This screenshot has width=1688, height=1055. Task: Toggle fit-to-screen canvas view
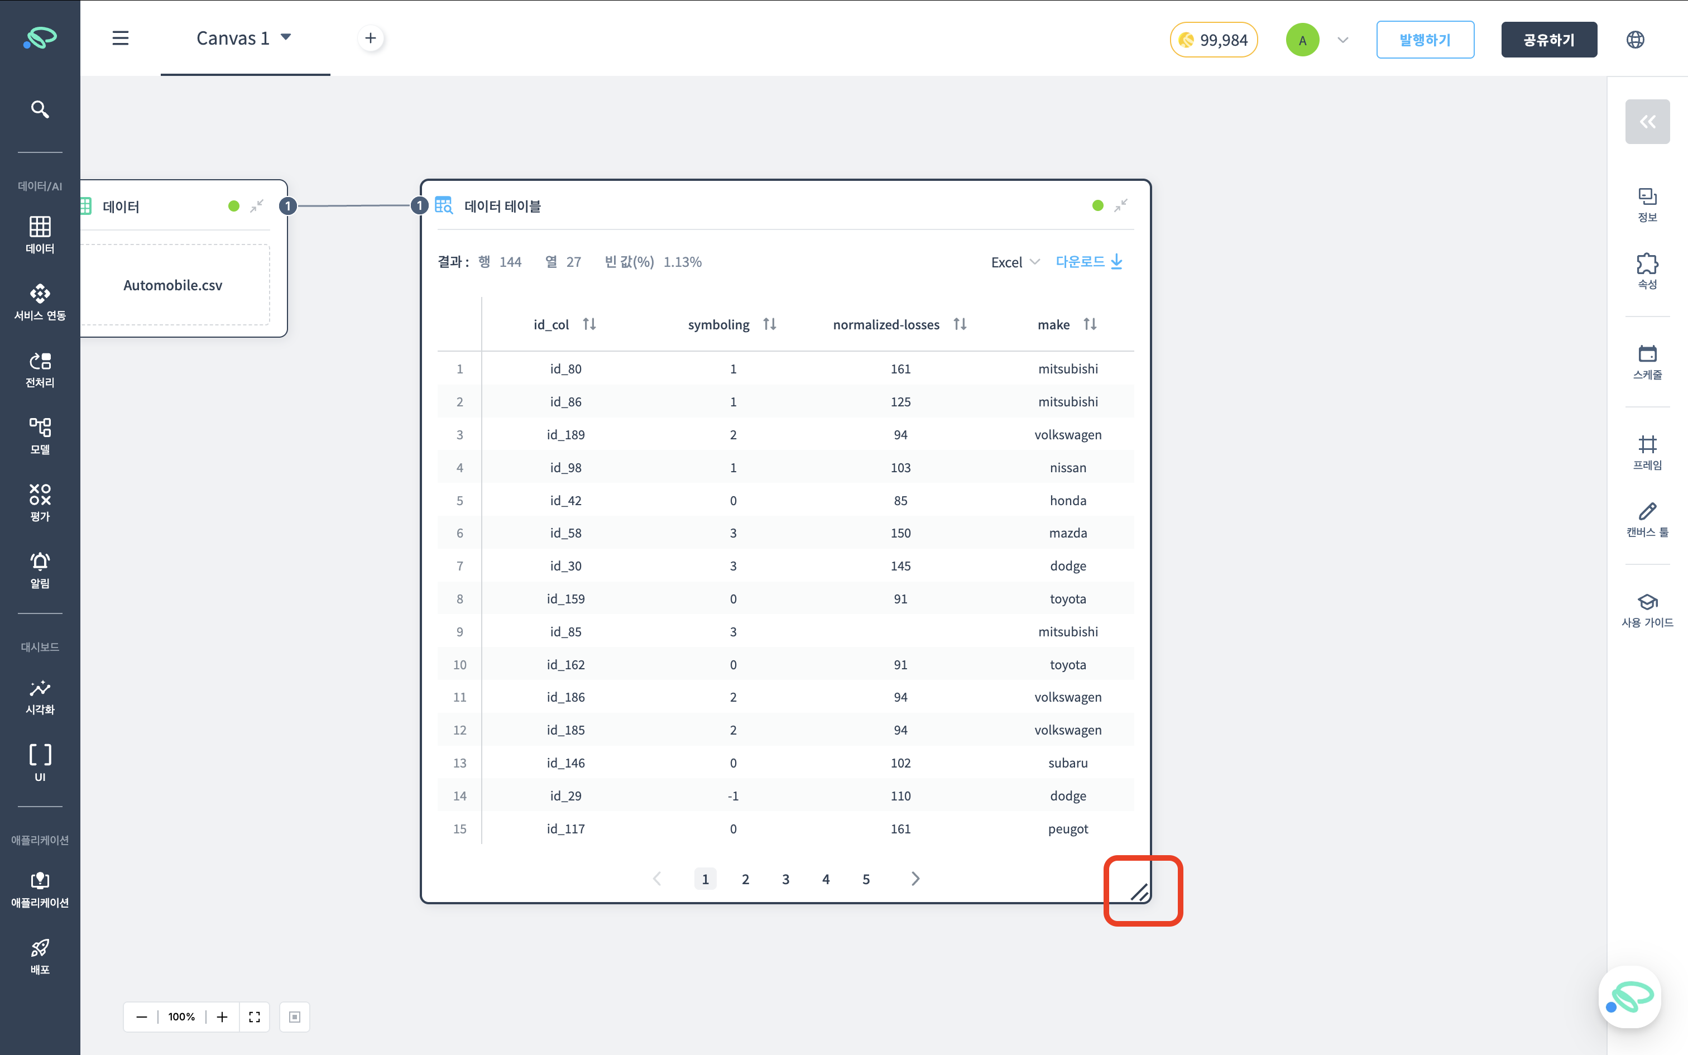pyautogui.click(x=255, y=1016)
